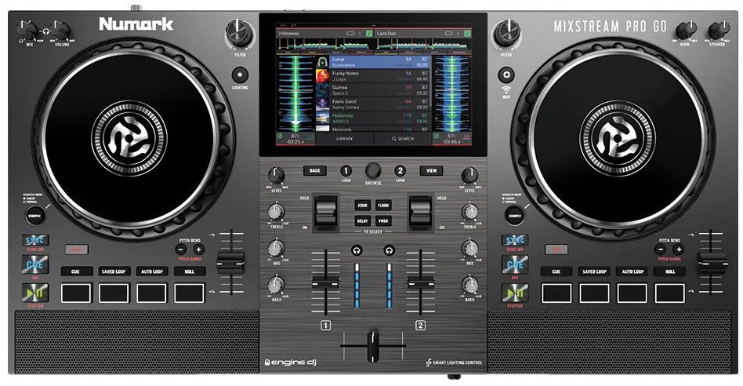This screenshot has height=386, width=743.
Task: Select the Lunar track by Duoscience
Action: tap(372, 62)
